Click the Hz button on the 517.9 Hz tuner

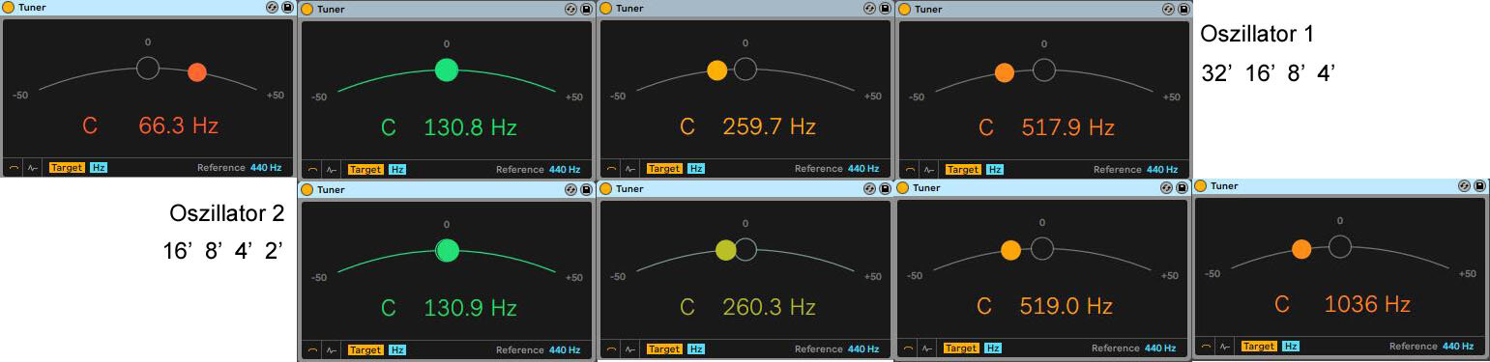click(994, 169)
